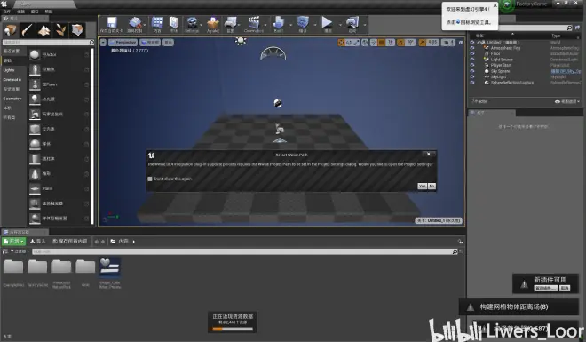586x342 pixels.
Task: Toggle scale snapping orange icon in viewport
Action: (x=422, y=43)
